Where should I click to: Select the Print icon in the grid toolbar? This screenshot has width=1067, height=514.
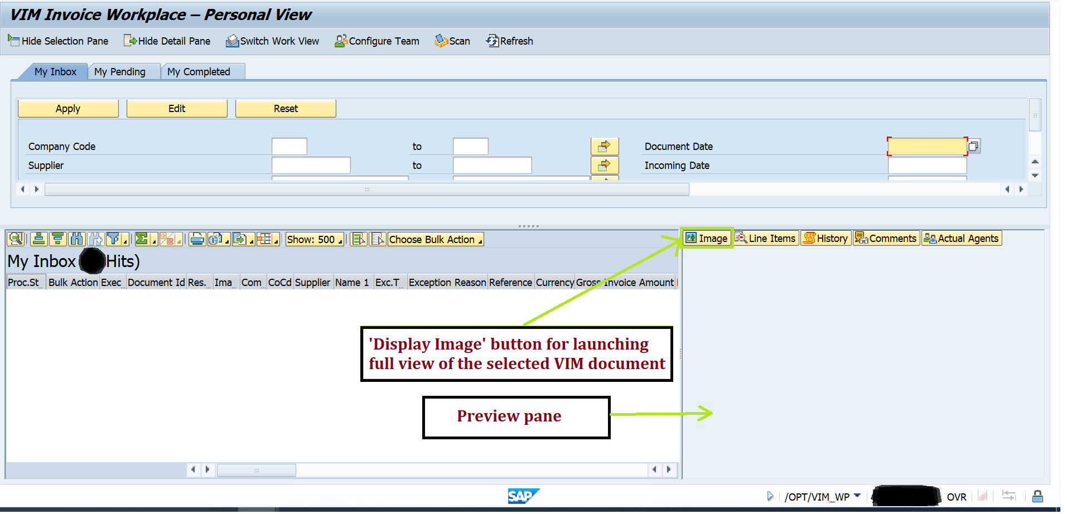point(196,239)
